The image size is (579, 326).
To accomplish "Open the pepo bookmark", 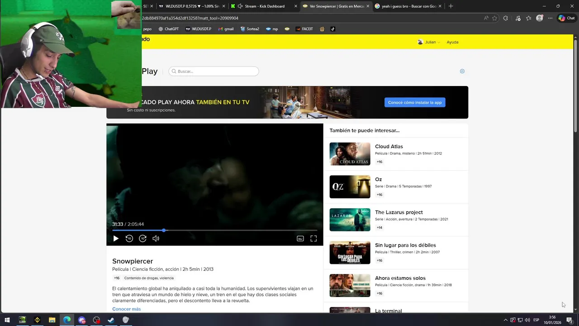I will coord(147,29).
